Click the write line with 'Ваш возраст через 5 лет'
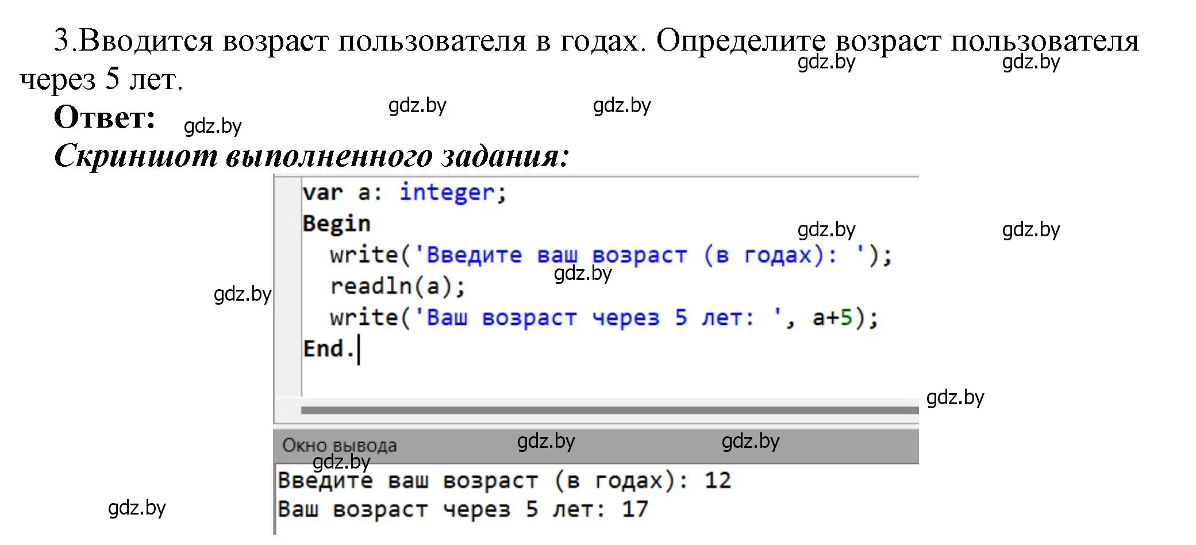The width and height of the screenshot is (1196, 545). (604, 317)
